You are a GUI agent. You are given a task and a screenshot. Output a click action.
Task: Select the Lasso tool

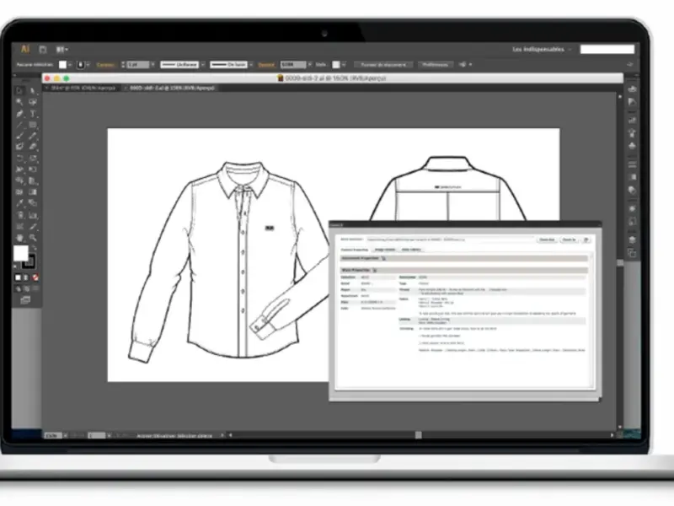33,102
